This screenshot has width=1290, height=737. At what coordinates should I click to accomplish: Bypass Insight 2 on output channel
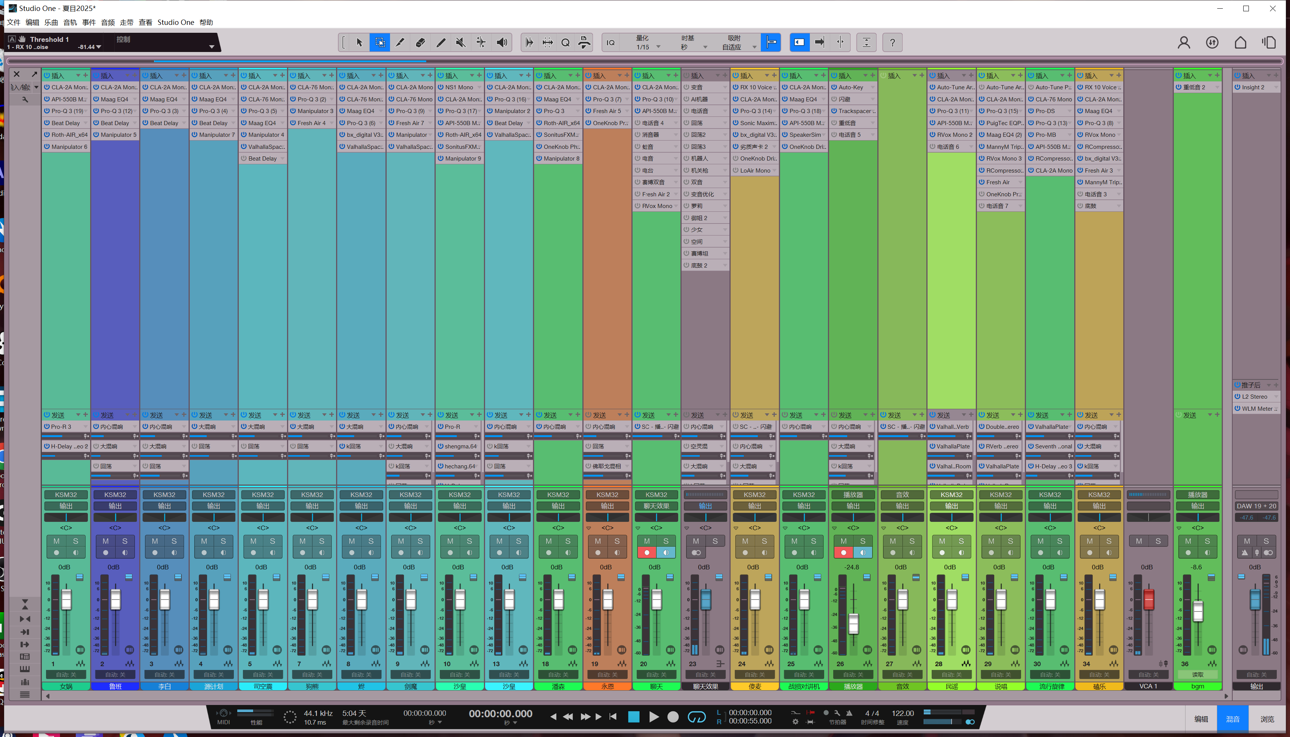(x=1237, y=87)
